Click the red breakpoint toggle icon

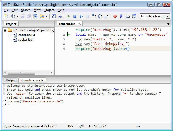(x=115, y=16)
